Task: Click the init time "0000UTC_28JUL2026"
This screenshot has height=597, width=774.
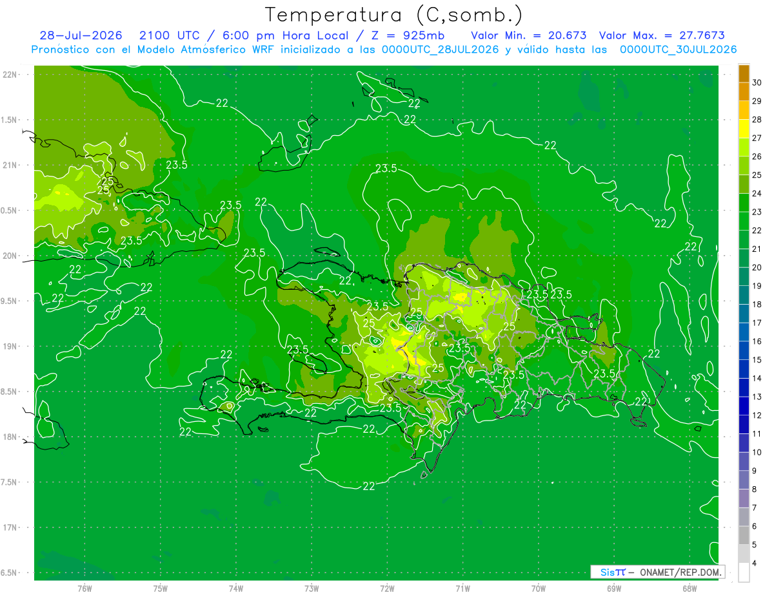Action: pyautogui.click(x=440, y=49)
